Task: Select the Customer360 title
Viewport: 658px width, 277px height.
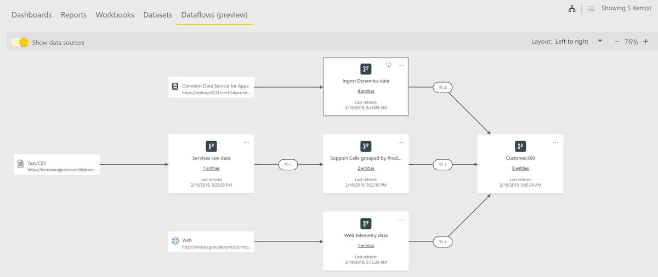Action: pyautogui.click(x=520, y=158)
